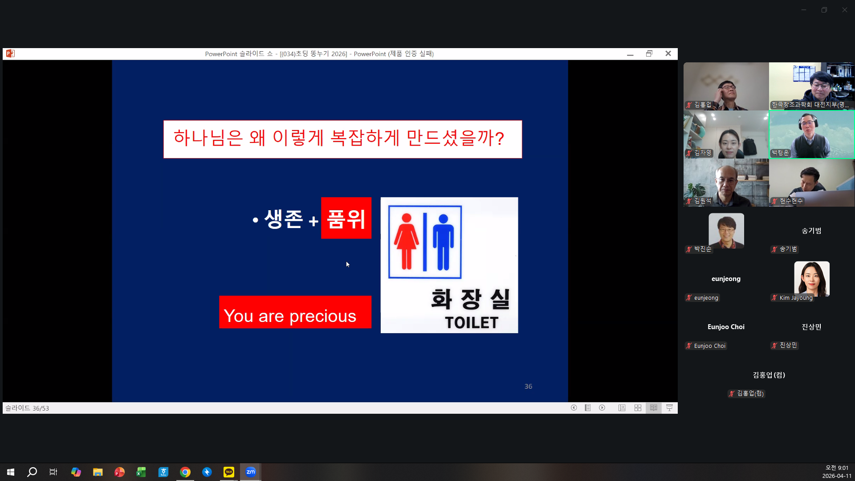Click 김홍업(컴) participant tile
This screenshot has height=481, width=855.
tap(769, 375)
